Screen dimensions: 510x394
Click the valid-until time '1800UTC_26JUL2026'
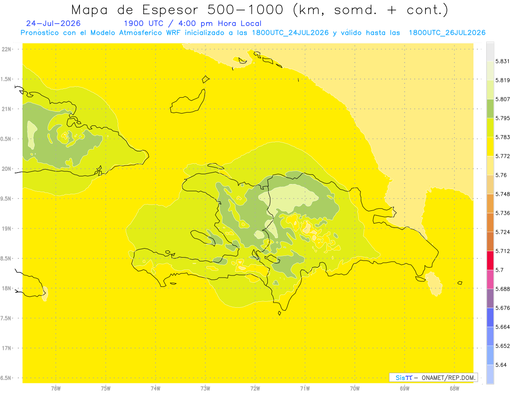click(447, 33)
